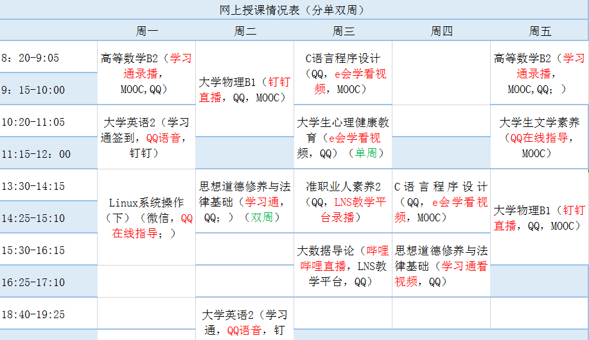Screen dimensions: 589x340
Task: Select the 周三 column header cell
Action: tap(344, 31)
